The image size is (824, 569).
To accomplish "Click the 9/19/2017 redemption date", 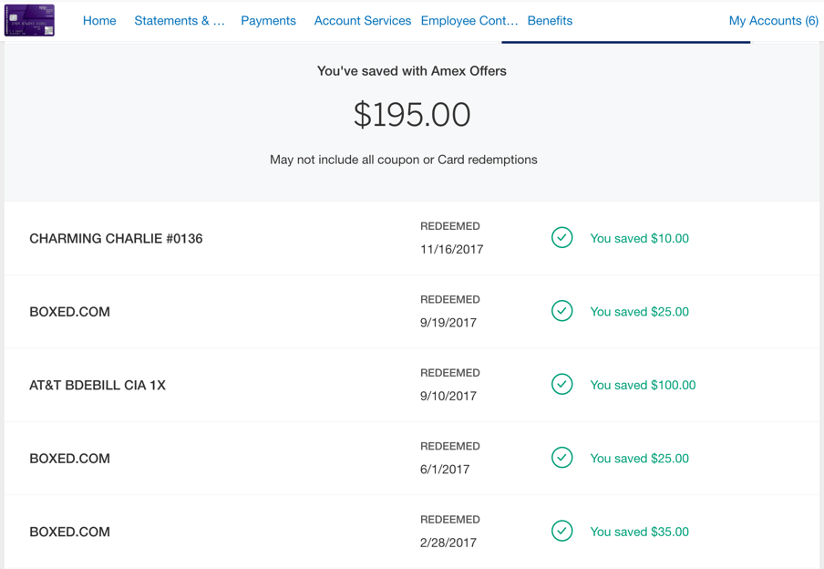I will point(448,323).
